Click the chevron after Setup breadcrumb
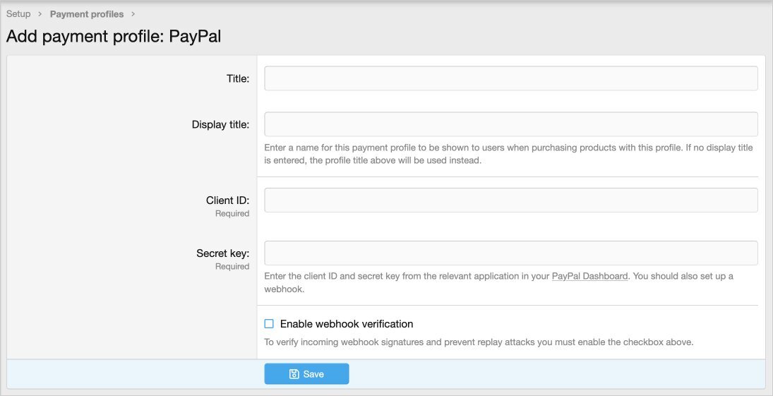Screen dimensions: 773x396 point(40,14)
